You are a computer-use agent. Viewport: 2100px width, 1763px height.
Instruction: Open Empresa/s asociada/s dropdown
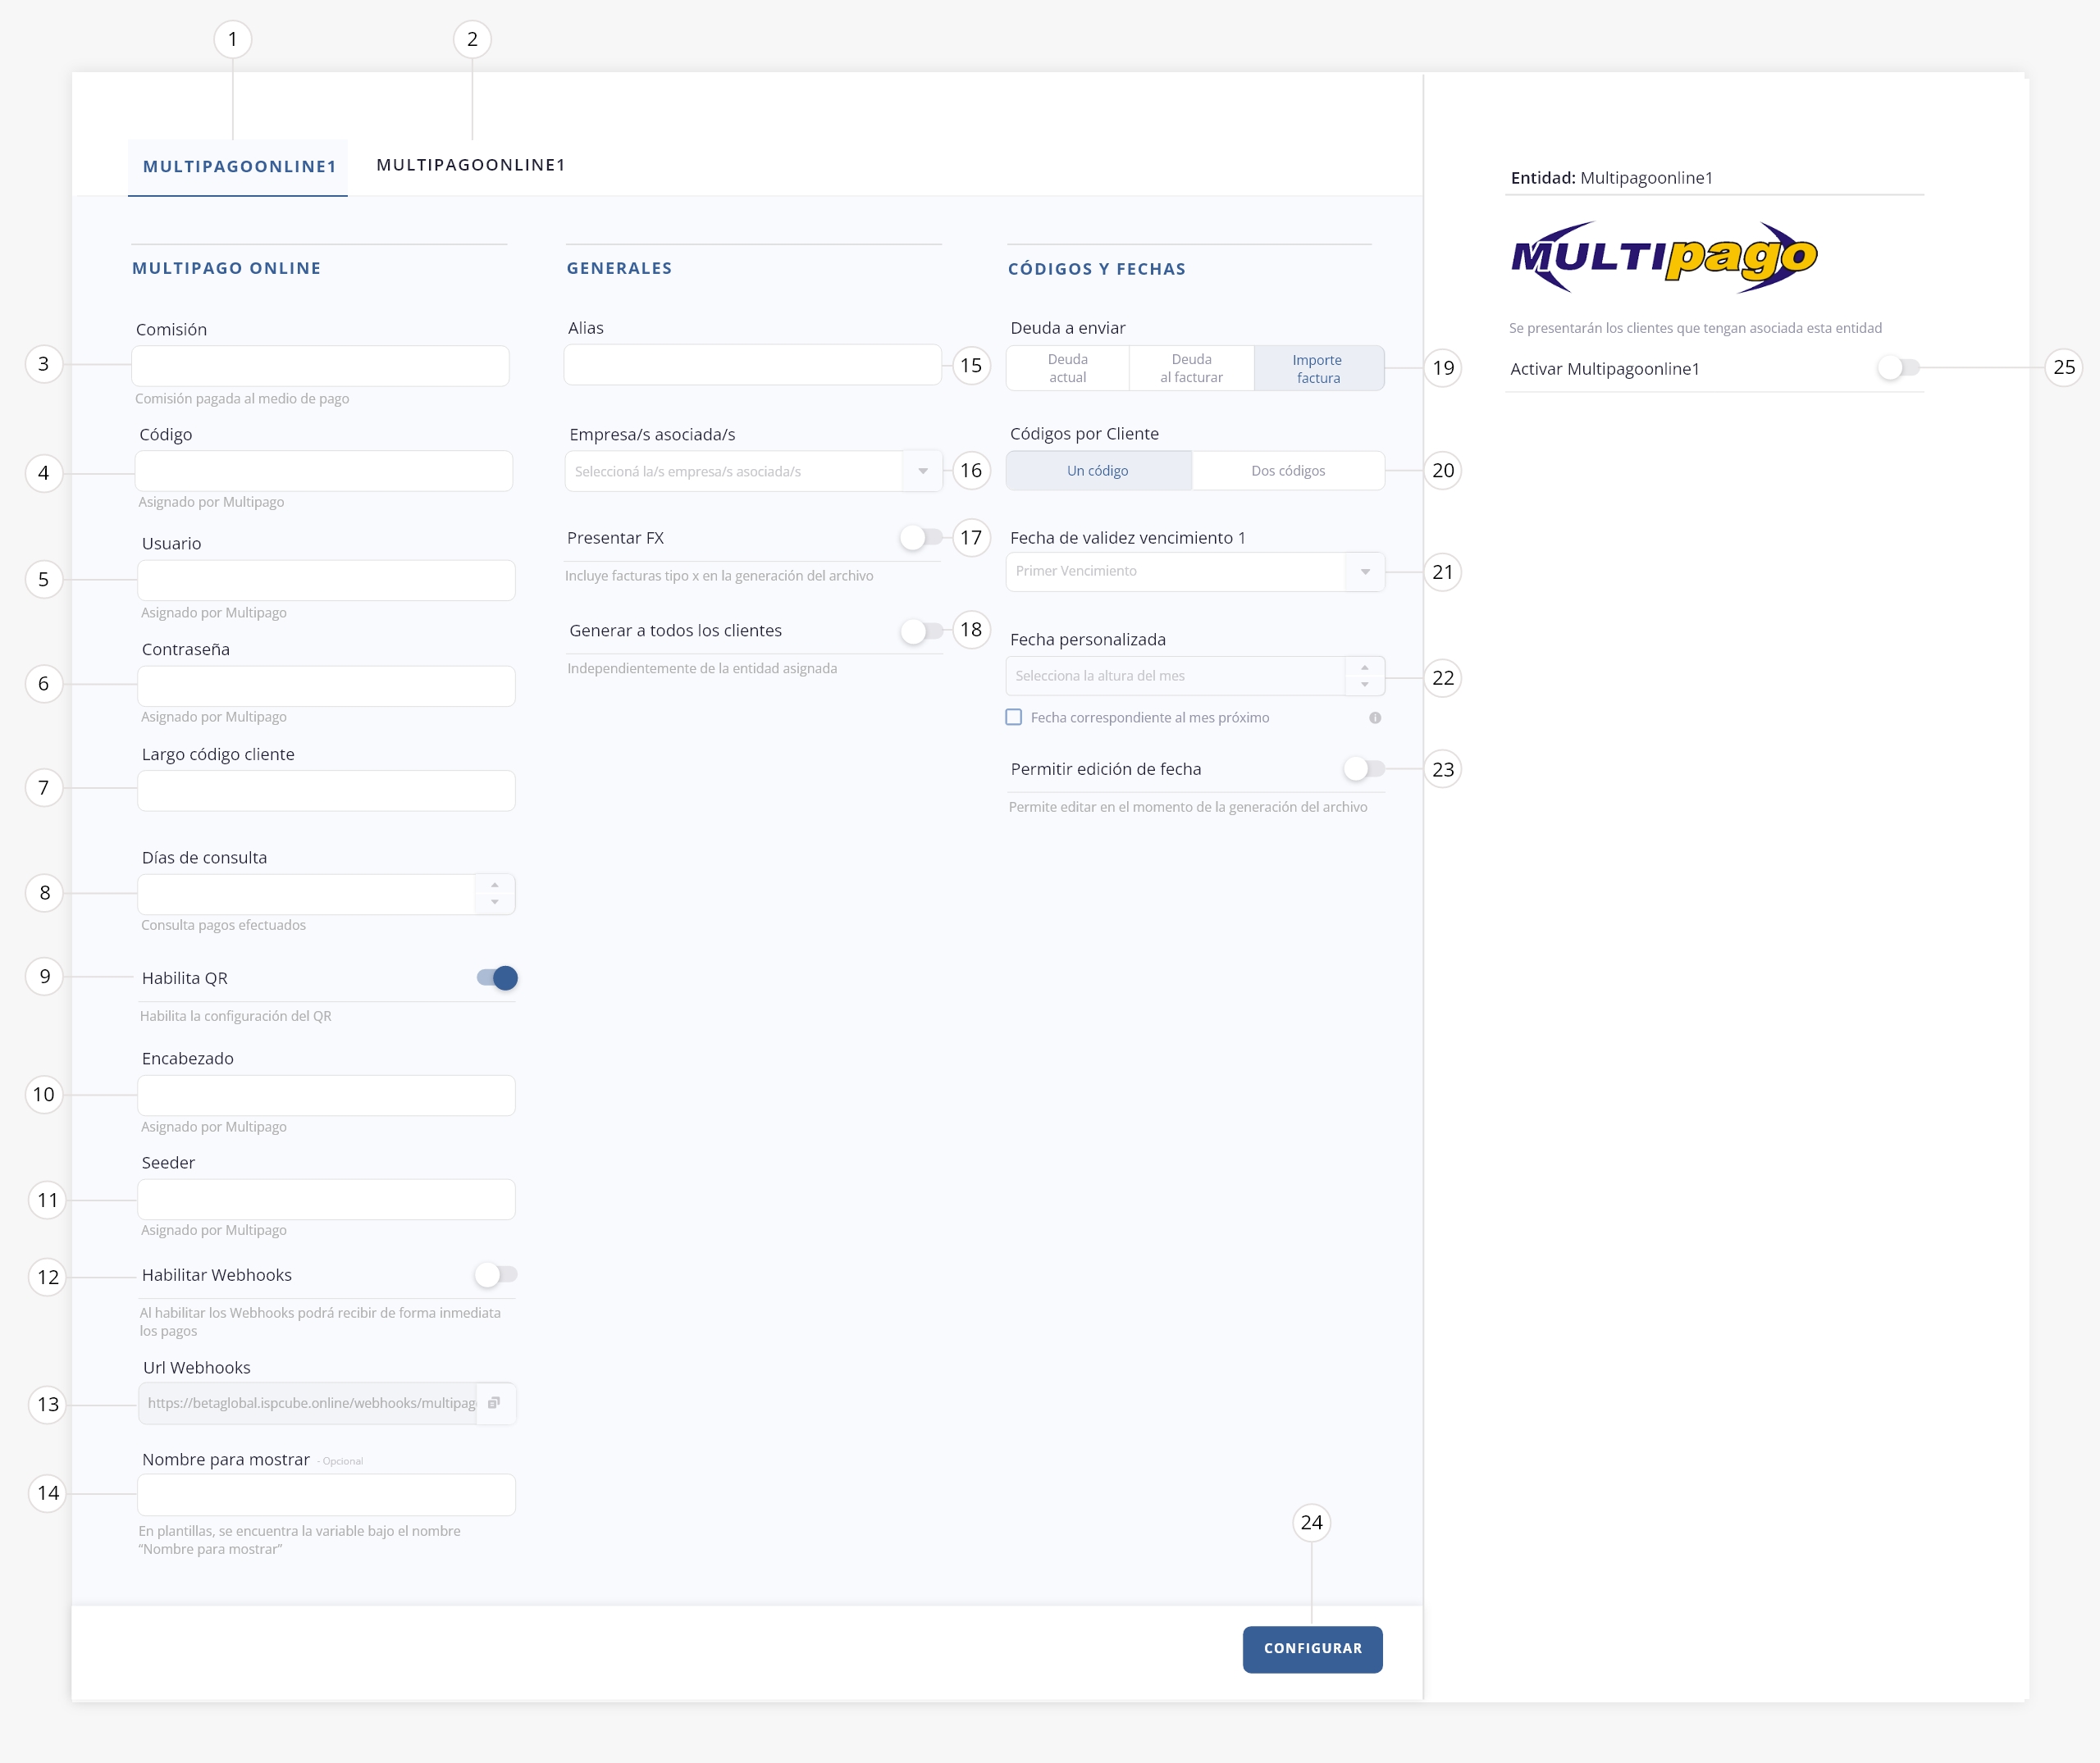click(x=753, y=471)
